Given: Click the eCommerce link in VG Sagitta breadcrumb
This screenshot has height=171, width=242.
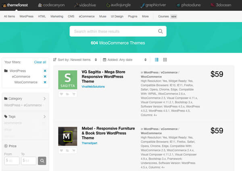Looking at the screenshot, I should pos(169,72).
